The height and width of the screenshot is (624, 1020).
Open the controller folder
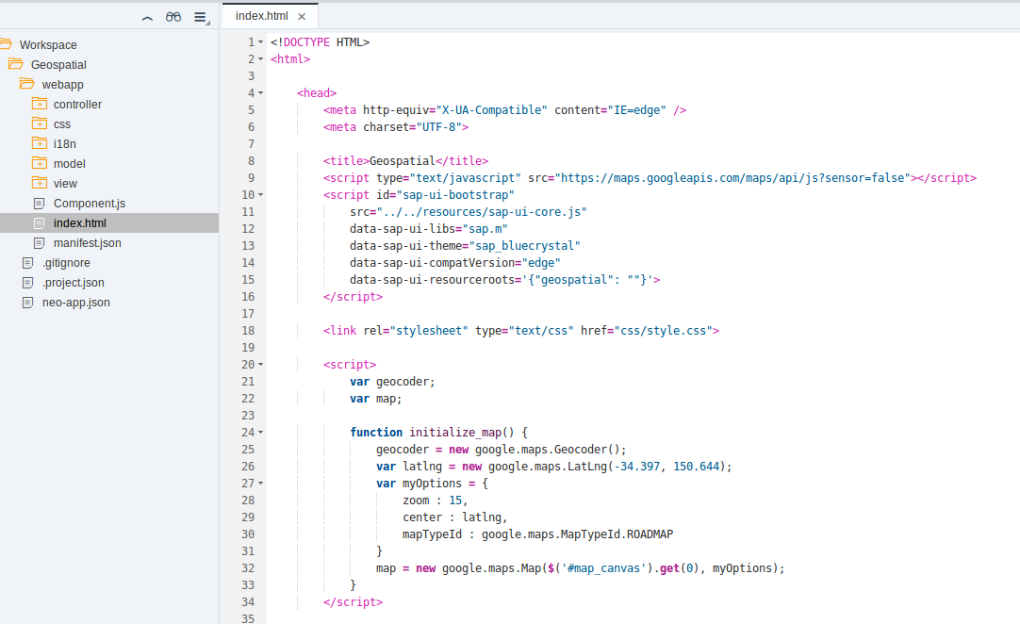pyautogui.click(x=77, y=104)
